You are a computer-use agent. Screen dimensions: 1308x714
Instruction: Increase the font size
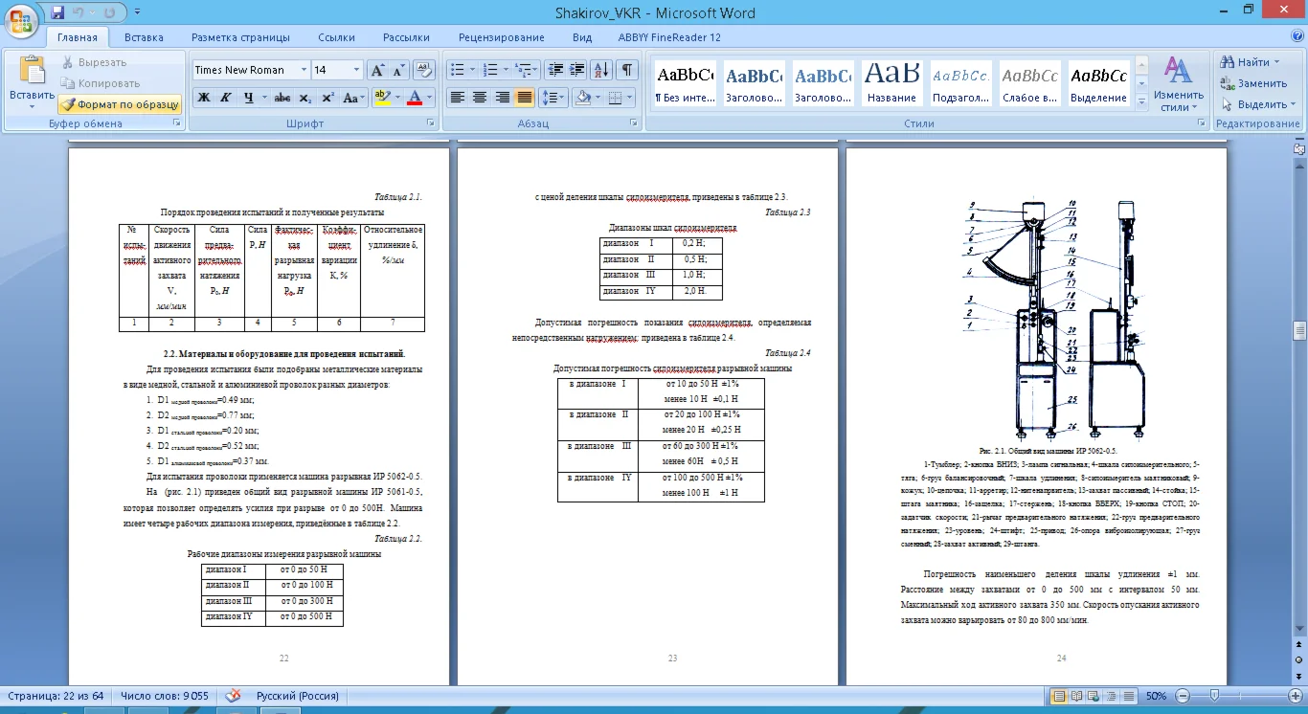click(378, 70)
